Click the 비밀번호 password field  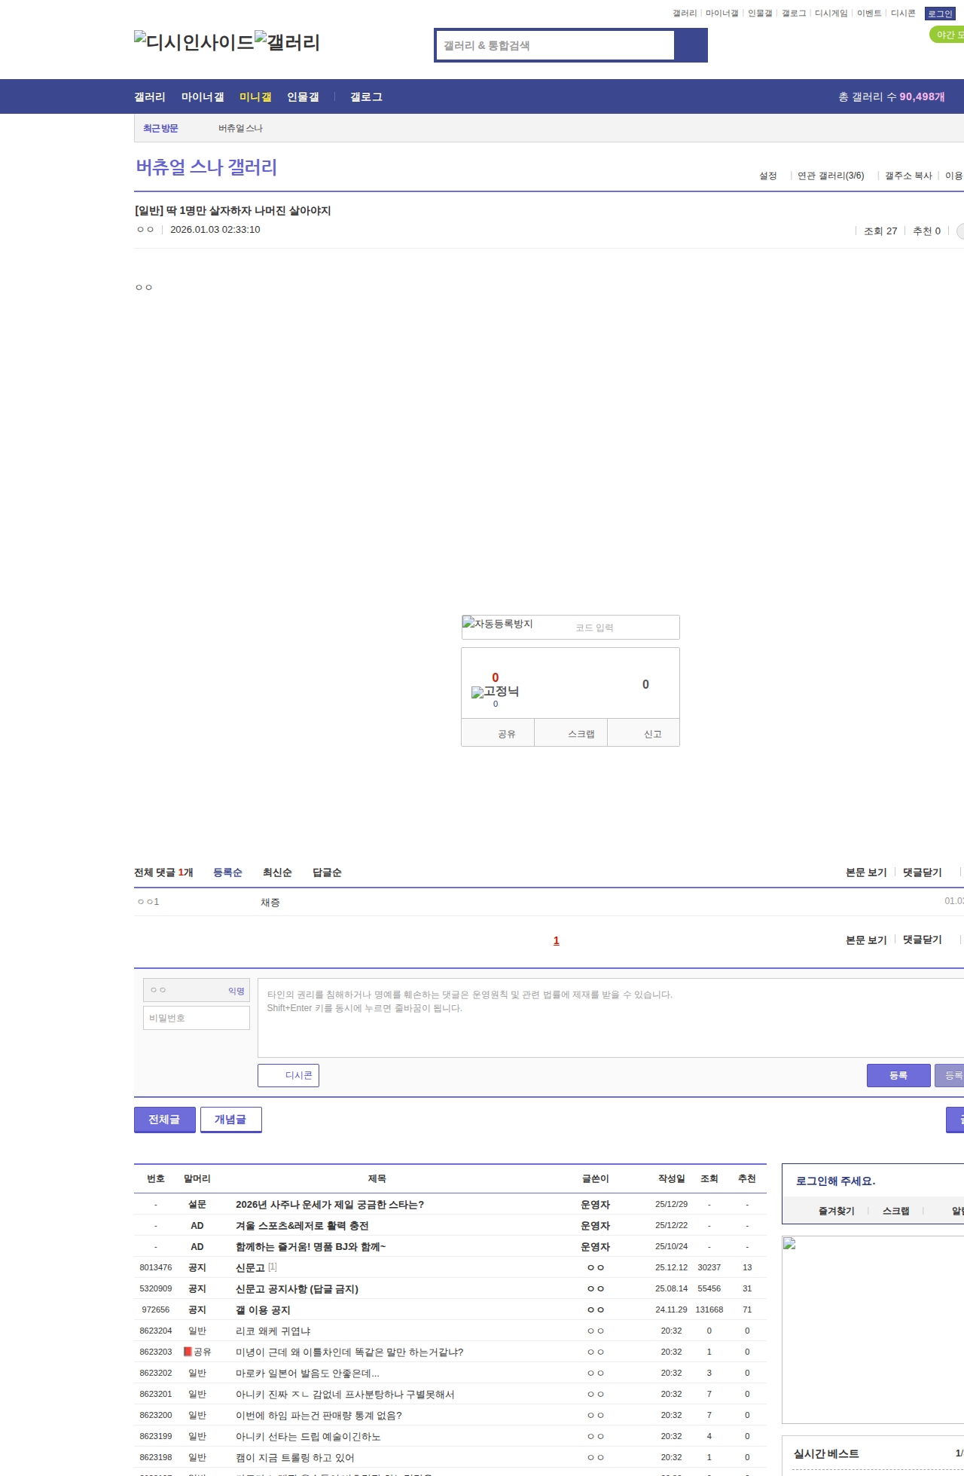click(x=197, y=1018)
